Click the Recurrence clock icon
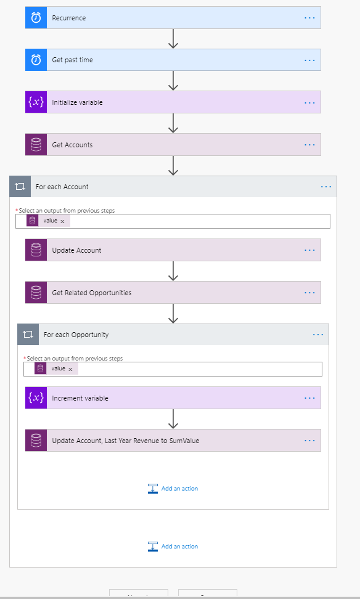The image size is (360, 599). tap(36, 18)
